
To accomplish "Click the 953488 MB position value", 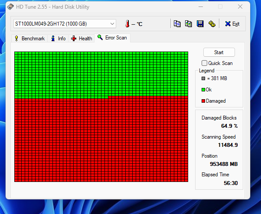I will tap(224, 164).
